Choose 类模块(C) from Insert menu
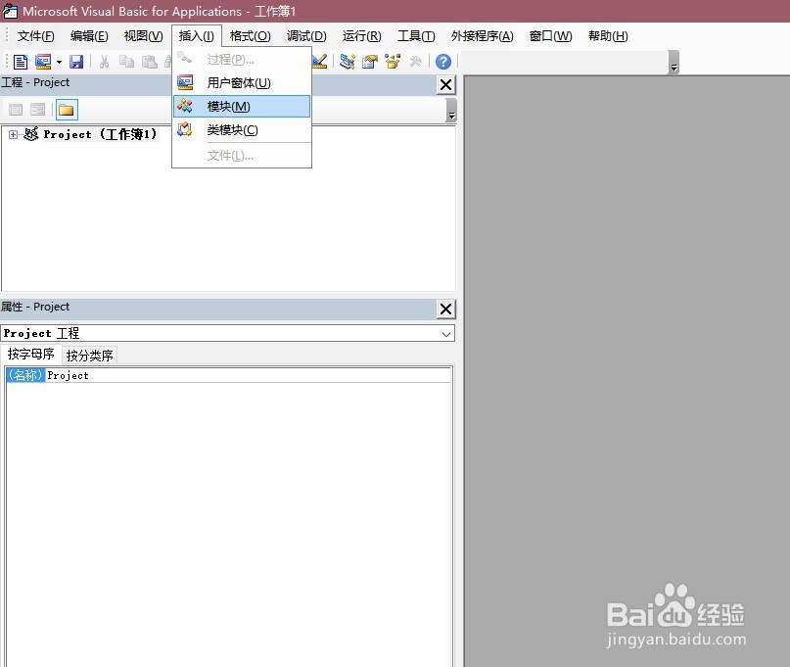Viewport: 790px width, 667px height. click(242, 130)
